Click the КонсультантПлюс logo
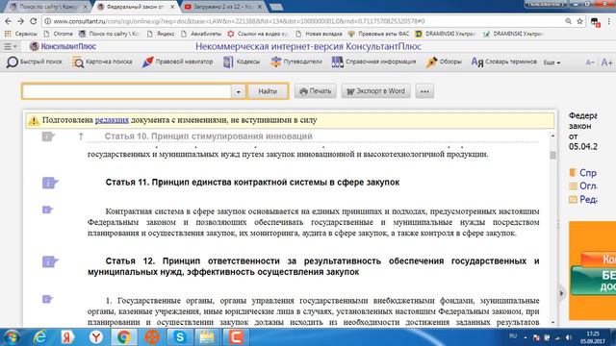The image size is (616, 346). click(x=63, y=46)
